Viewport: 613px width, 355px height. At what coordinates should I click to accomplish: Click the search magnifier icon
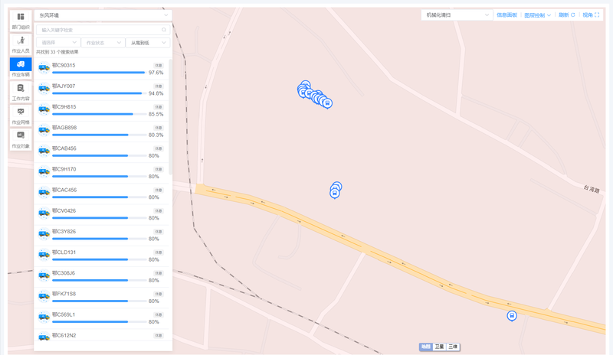point(164,30)
